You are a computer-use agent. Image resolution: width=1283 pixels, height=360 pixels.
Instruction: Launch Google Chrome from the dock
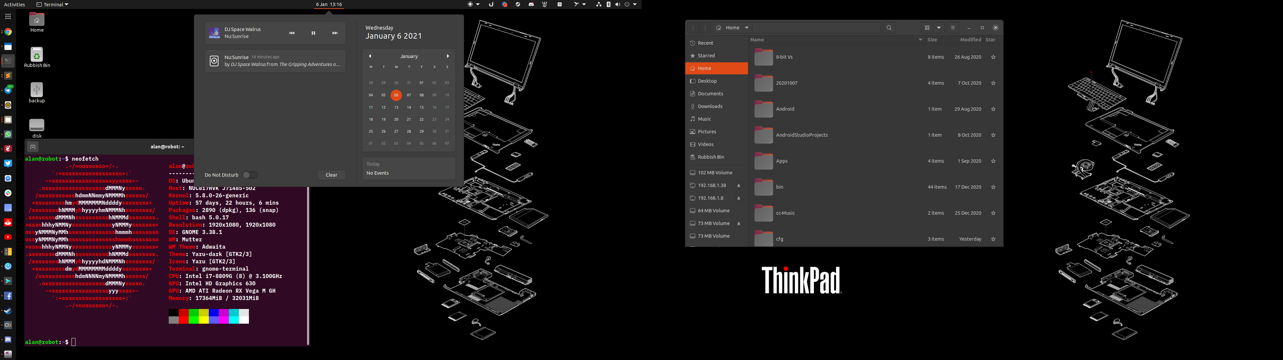8,32
